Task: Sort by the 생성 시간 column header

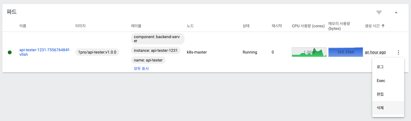Action: pyautogui.click(x=372, y=26)
